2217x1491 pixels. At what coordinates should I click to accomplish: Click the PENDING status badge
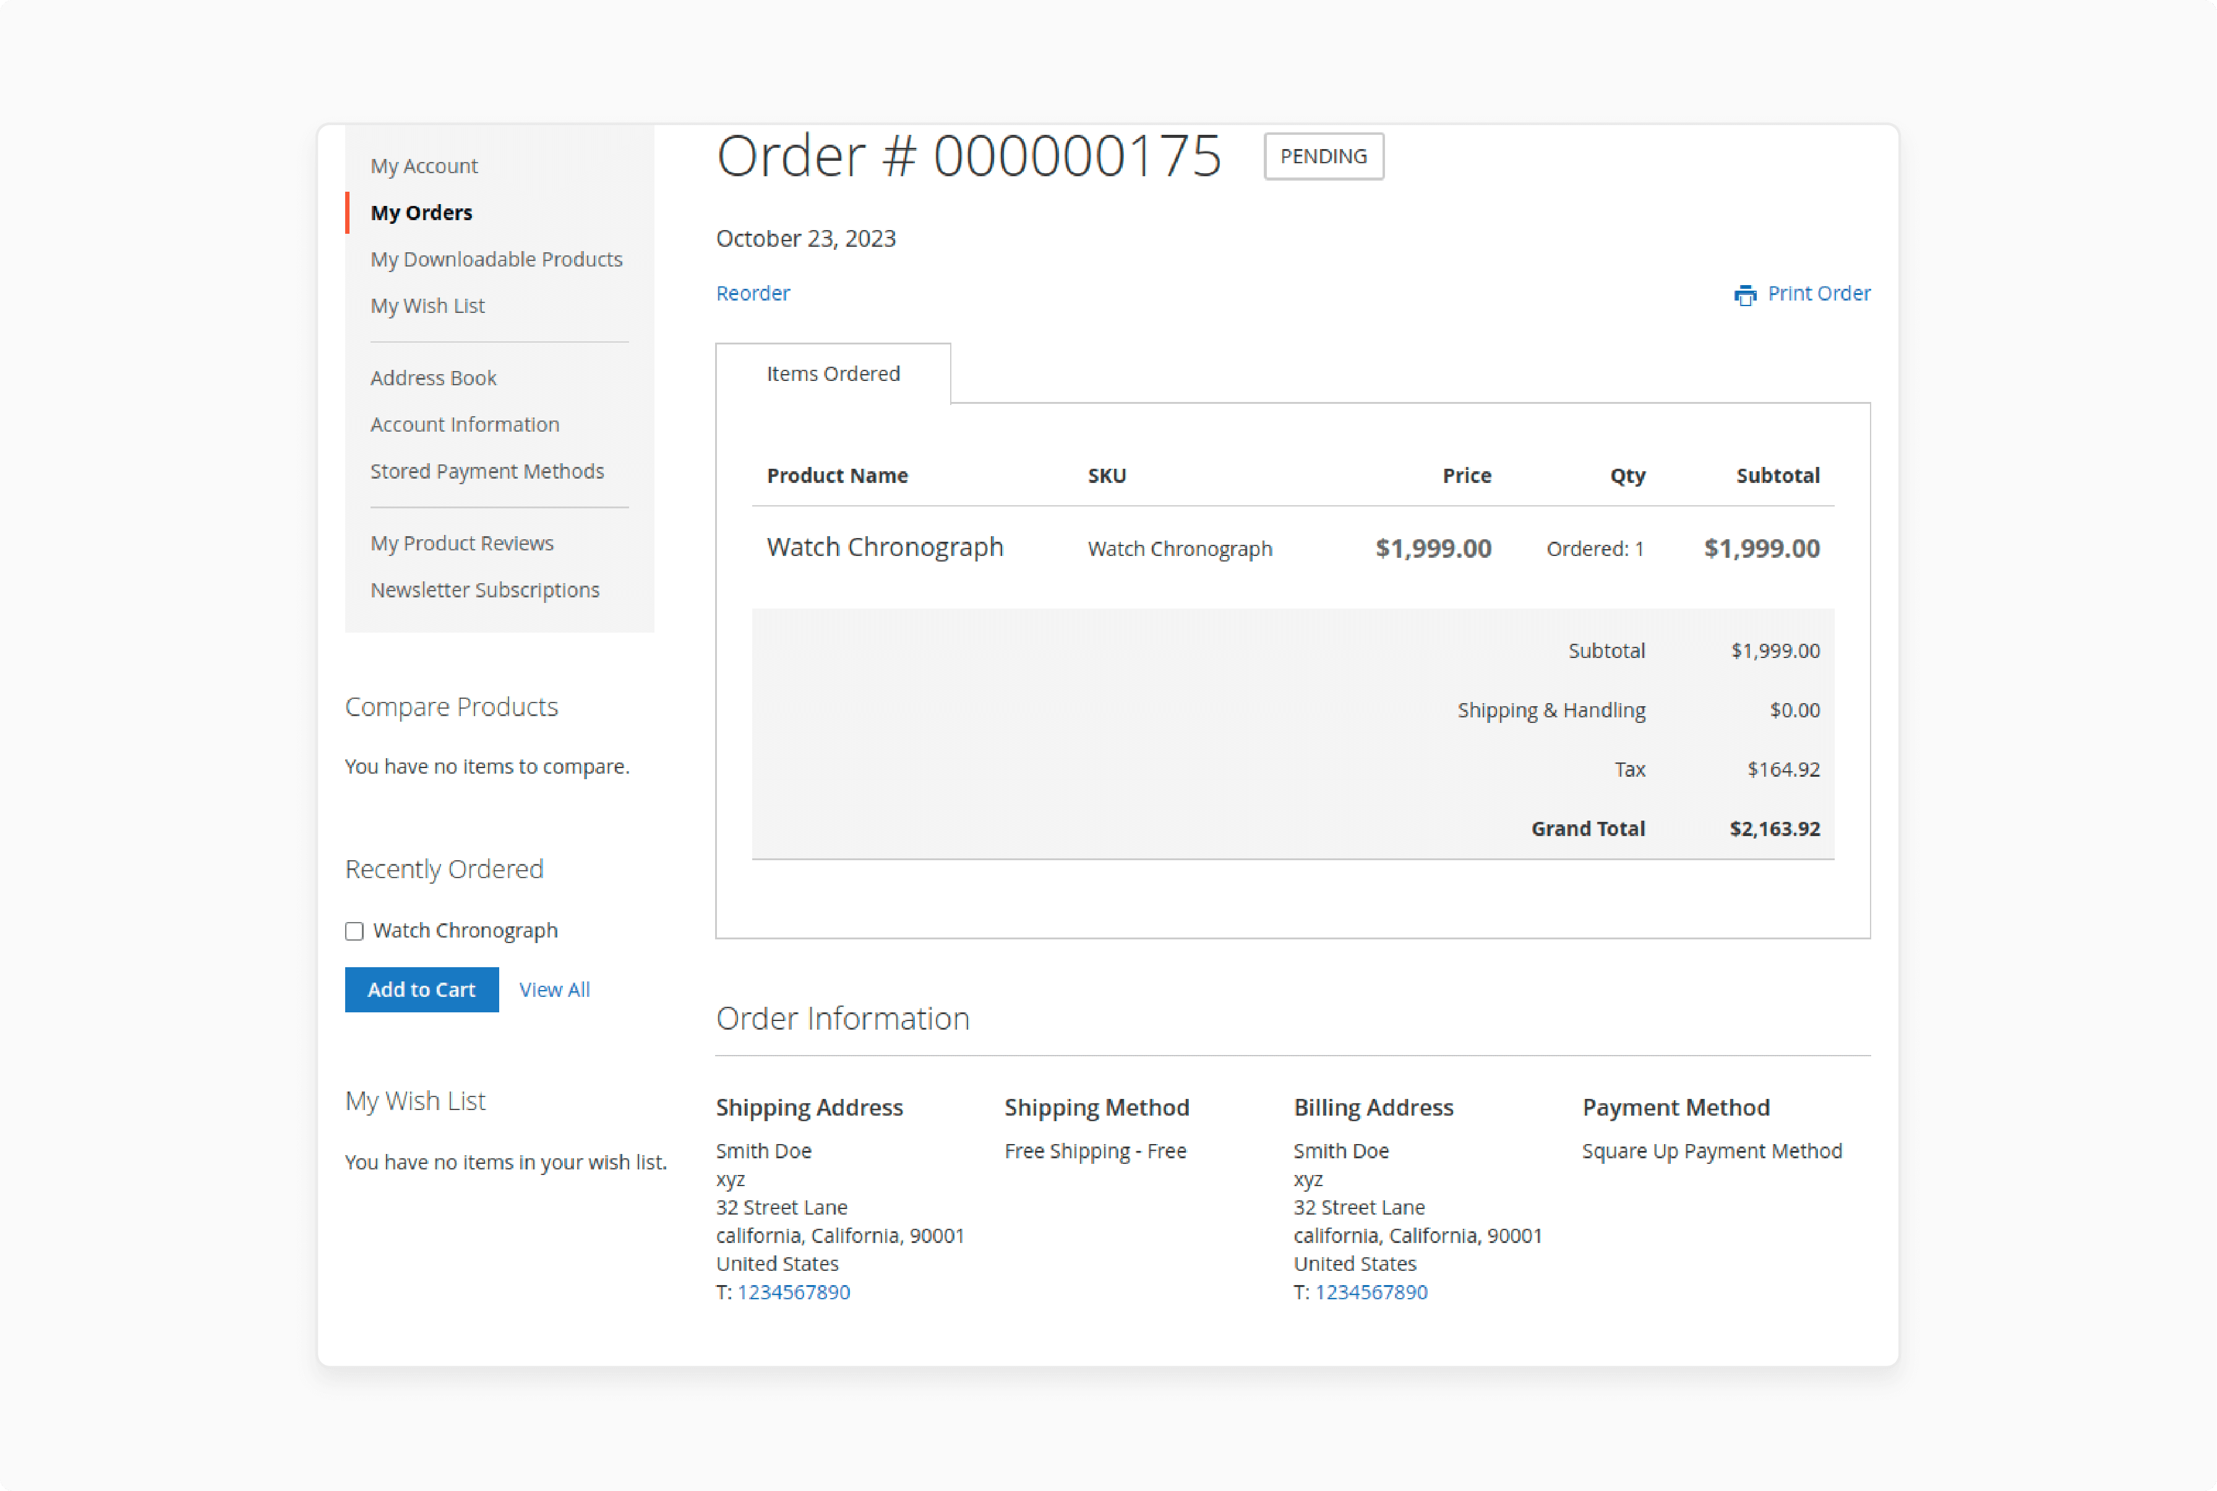[1323, 156]
